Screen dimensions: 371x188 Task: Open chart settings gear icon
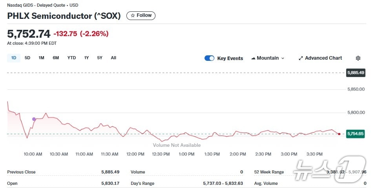coord(358,58)
